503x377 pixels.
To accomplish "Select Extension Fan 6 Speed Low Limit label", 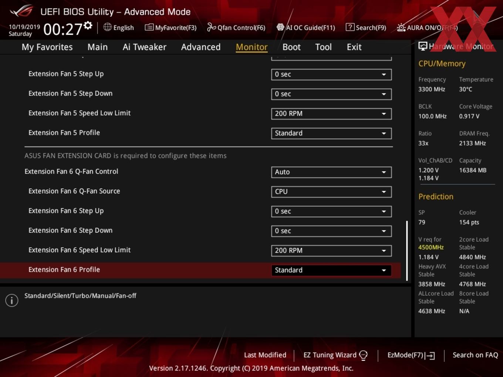I will tap(79, 250).
